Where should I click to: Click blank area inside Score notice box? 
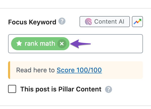click(x=122, y=70)
